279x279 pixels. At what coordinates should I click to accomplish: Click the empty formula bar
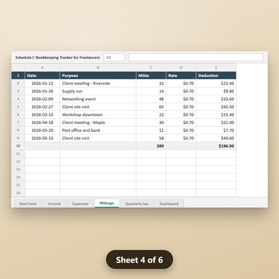196,57
